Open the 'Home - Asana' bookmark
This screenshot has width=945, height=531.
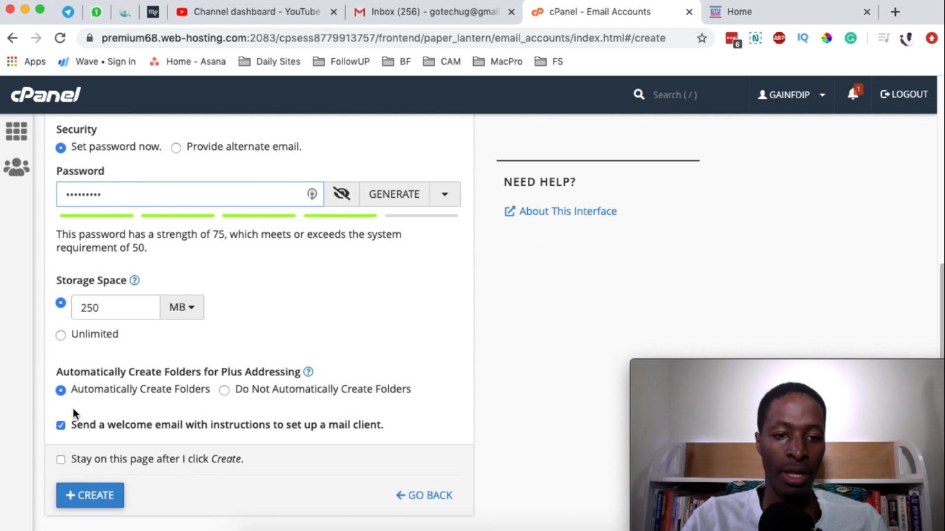pos(187,62)
